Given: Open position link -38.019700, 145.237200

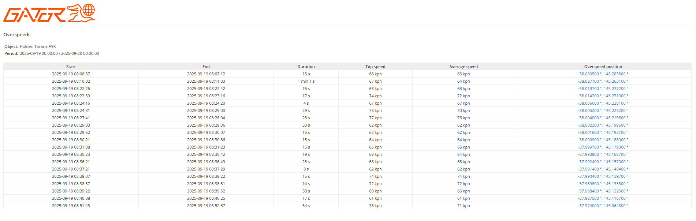Looking at the screenshot, I should point(603,89).
